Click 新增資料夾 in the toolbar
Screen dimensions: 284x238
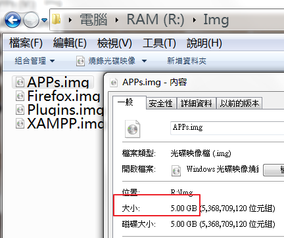(x=187, y=61)
